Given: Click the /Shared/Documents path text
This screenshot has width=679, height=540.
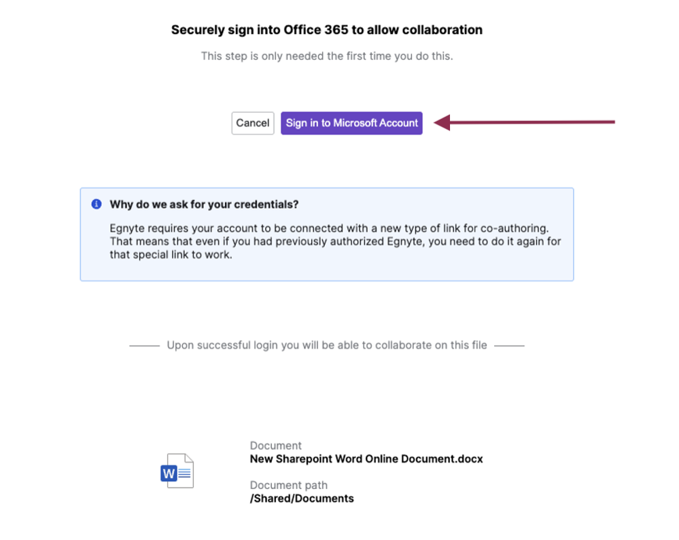Looking at the screenshot, I should pos(302,498).
